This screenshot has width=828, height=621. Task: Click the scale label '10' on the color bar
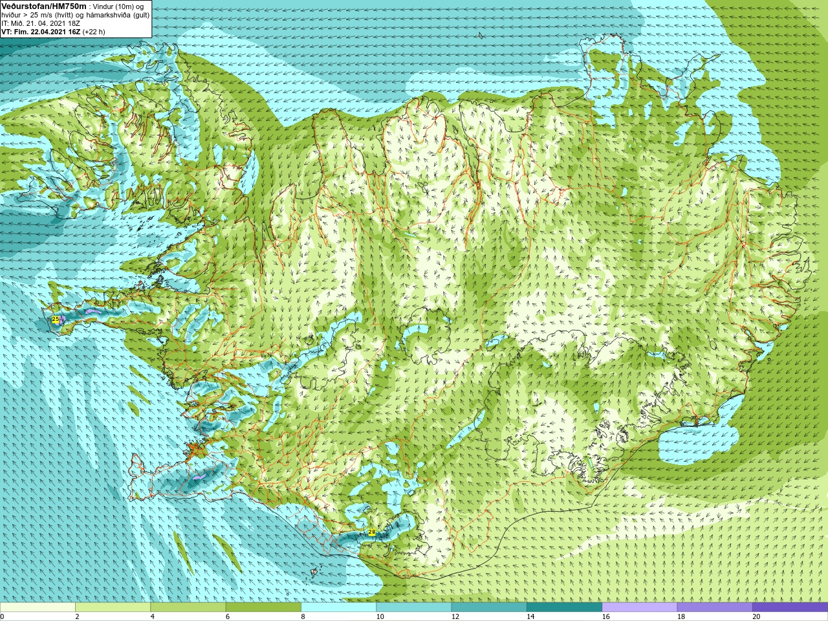click(x=380, y=616)
